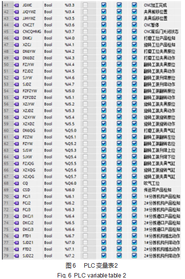Click the address cell %I6.7
The height and width of the screenshot is (279, 185).
[x=70, y=236]
